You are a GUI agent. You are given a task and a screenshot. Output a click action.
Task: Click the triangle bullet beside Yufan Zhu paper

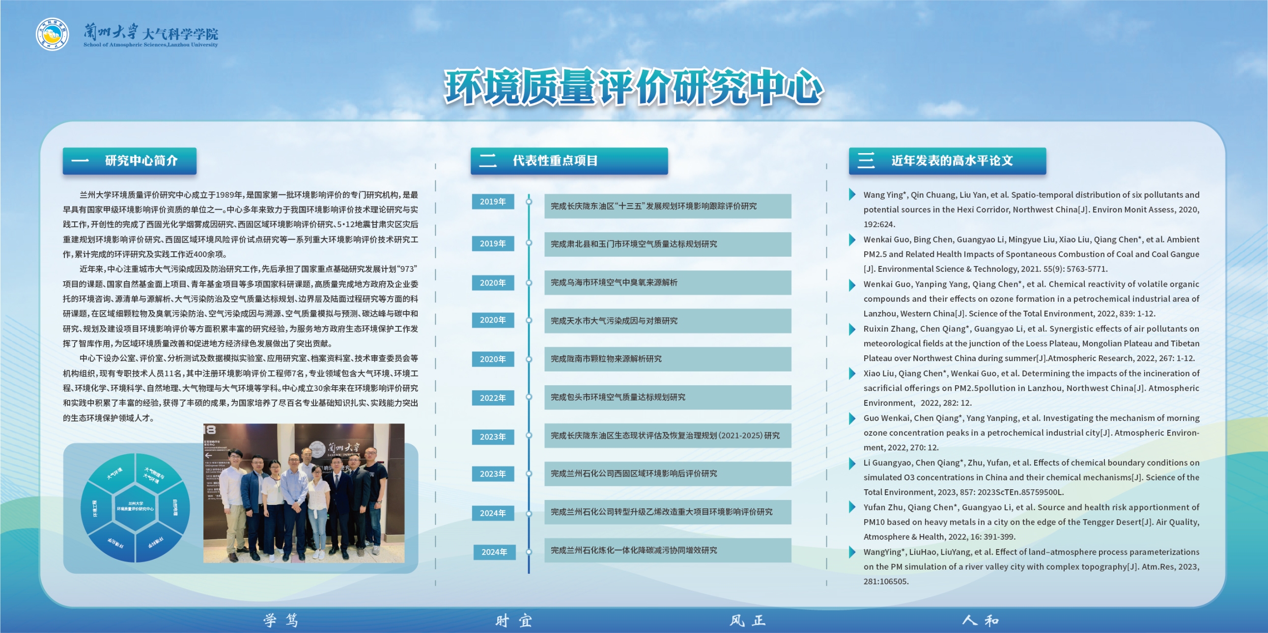[x=852, y=507]
